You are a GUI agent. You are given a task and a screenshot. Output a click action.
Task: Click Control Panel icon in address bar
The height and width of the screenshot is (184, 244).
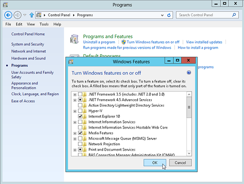39,15
